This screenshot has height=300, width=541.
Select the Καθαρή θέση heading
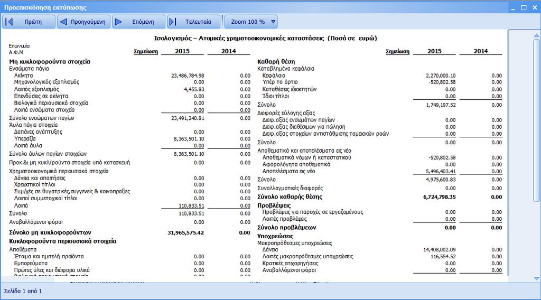tap(276, 62)
